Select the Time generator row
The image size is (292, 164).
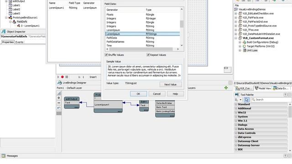(x=143, y=46)
